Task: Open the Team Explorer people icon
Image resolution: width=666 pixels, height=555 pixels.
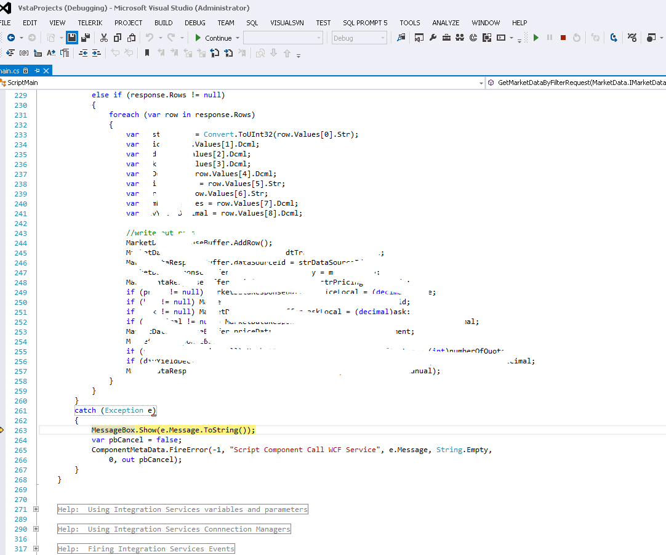Action: tap(460, 38)
